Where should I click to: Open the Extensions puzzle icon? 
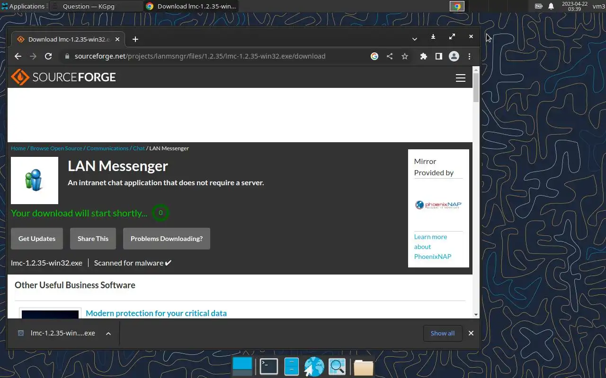(x=424, y=56)
